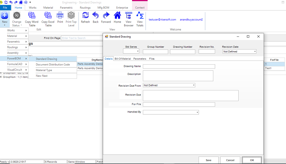Expand the Std Series dropdown
Viewport: 286px width, 164px height.
[x=138, y=51]
